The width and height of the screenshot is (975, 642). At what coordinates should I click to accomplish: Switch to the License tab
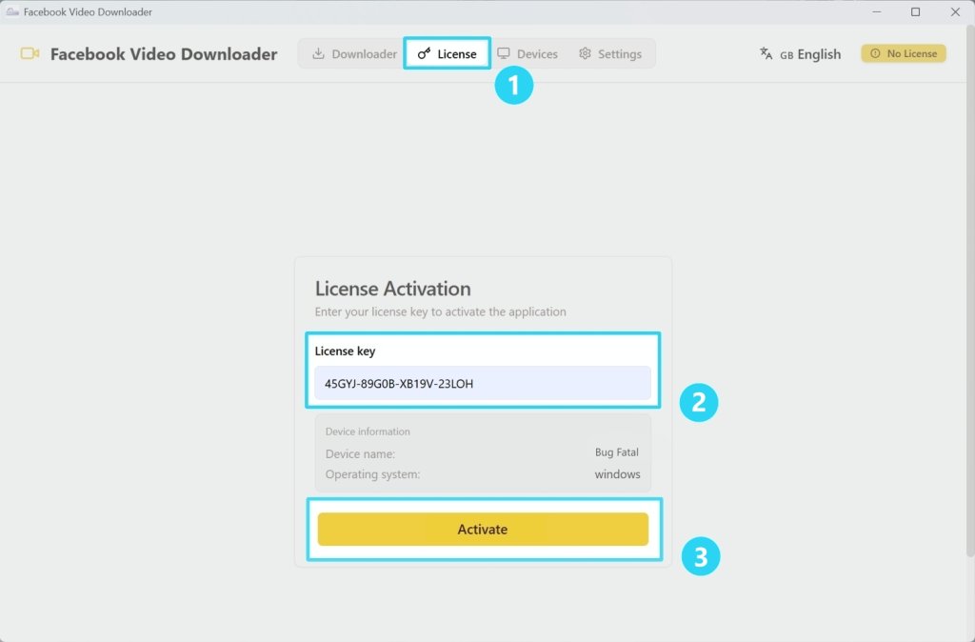pos(446,54)
